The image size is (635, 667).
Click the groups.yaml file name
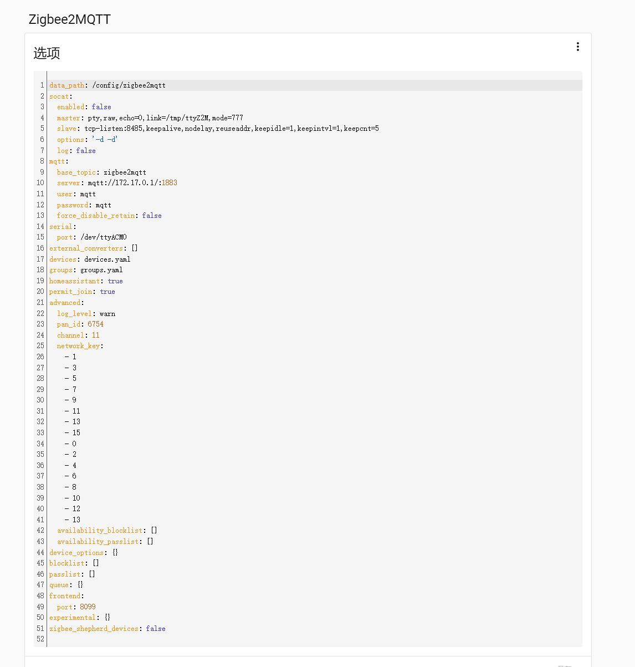pos(101,270)
